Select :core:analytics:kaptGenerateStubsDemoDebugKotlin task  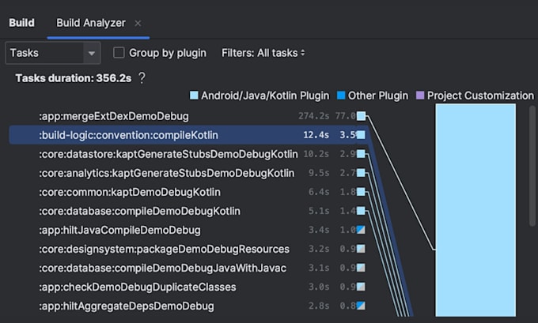pos(166,173)
